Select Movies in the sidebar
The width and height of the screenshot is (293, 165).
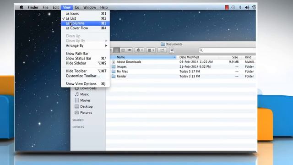pos(85,100)
